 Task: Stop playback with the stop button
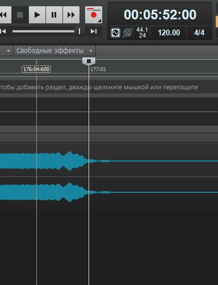(x=20, y=15)
